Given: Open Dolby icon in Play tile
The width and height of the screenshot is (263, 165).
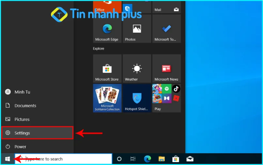Looking at the screenshot, I should point(166,98).
